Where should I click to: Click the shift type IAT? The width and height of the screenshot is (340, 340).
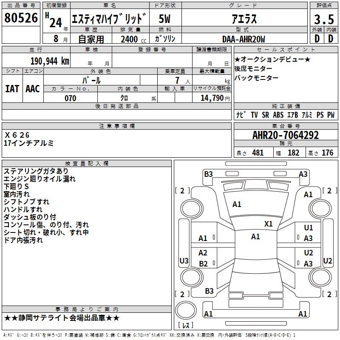click(x=12, y=89)
